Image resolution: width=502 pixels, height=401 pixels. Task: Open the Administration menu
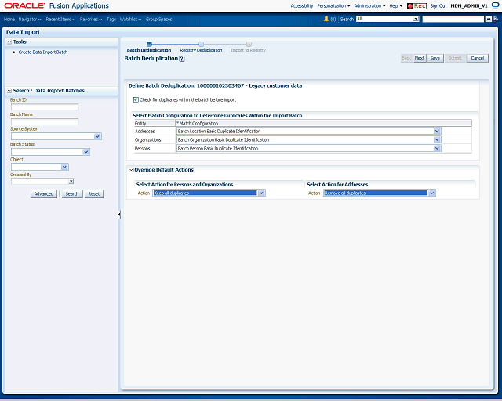point(369,6)
